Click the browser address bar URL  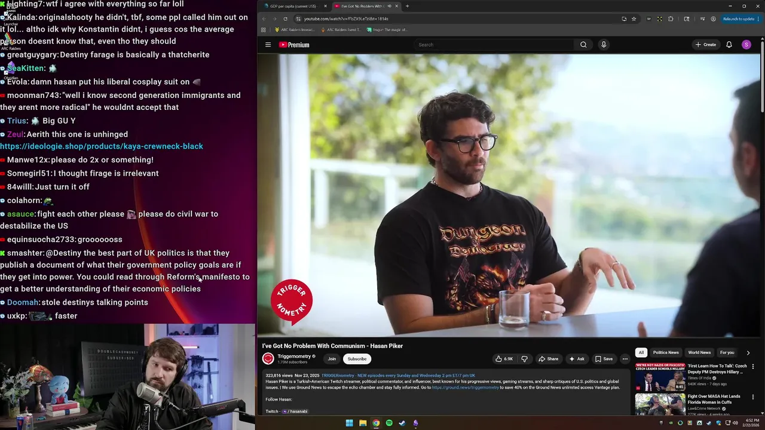pyautogui.click(x=346, y=19)
